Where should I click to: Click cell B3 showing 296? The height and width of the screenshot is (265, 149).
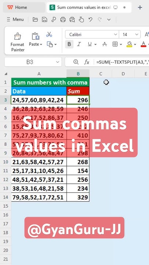[78, 100]
